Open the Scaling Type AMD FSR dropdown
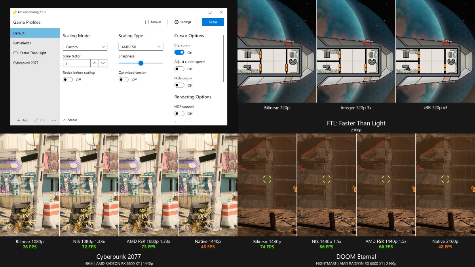Viewport: 475px width, 267px height. pos(141,47)
